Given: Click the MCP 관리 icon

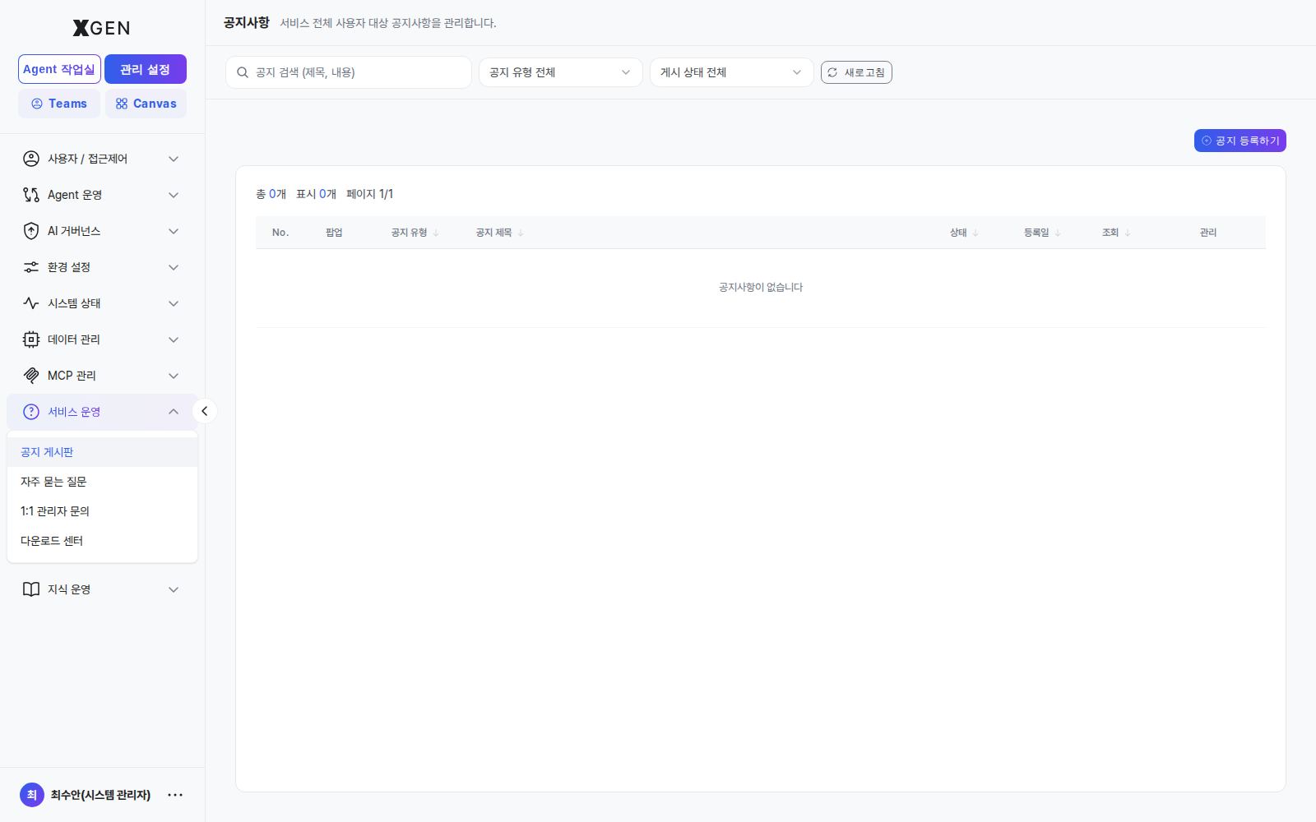Looking at the screenshot, I should click(31, 376).
